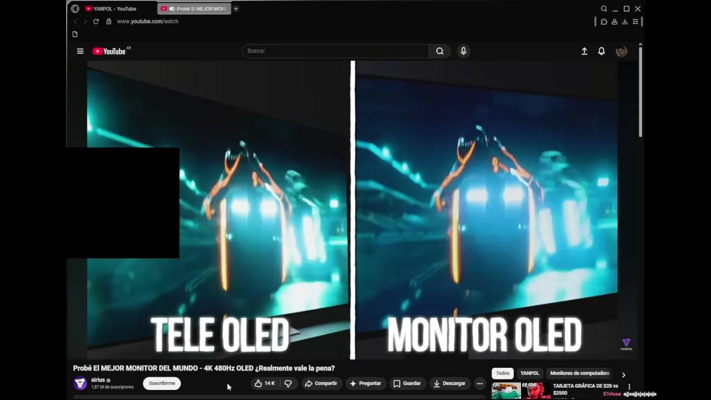Image resolution: width=711 pixels, height=400 pixels.
Task: Show more filter chips with right arrow
Action: point(623,375)
